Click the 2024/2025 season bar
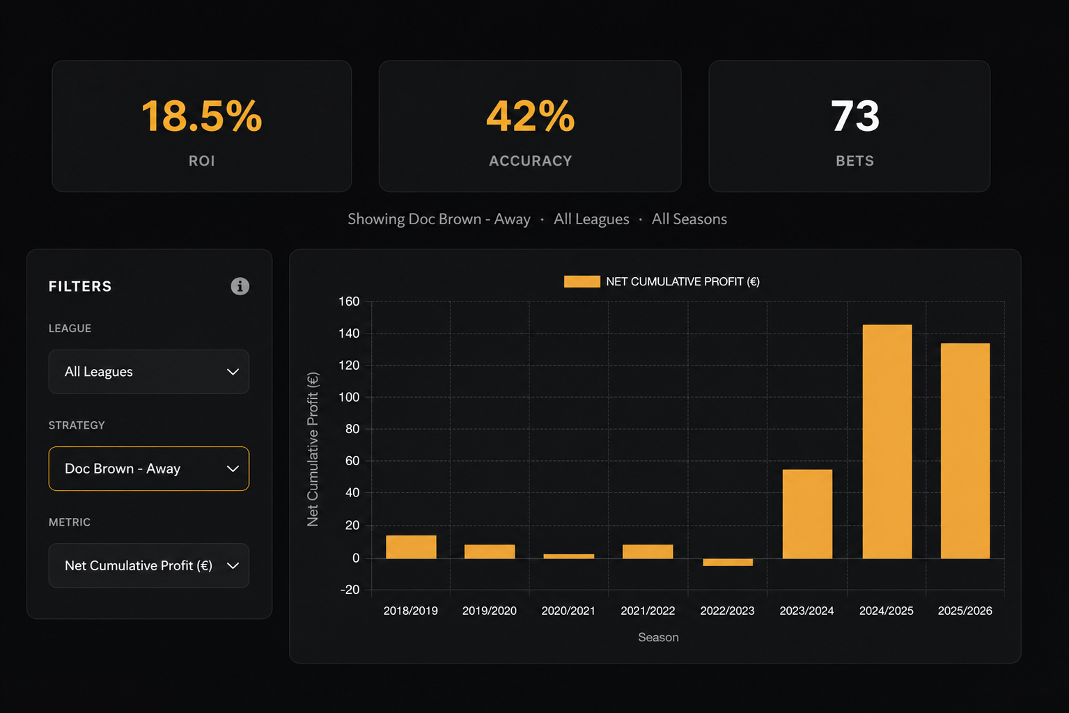1069x713 pixels. coord(887,441)
